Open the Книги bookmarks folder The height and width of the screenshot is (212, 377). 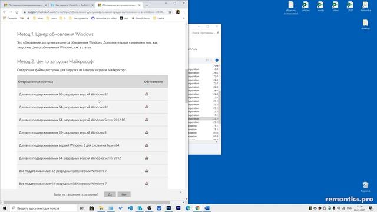click(x=158, y=18)
